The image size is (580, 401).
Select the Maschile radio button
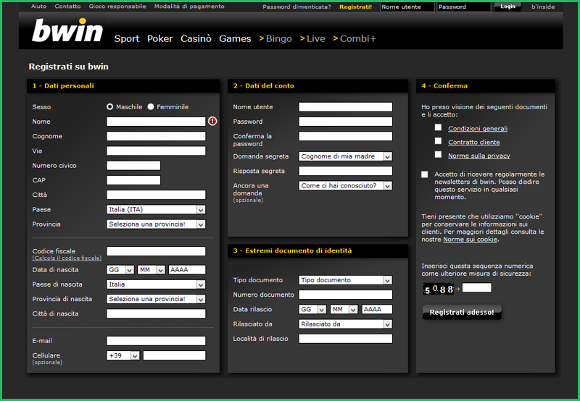point(110,106)
